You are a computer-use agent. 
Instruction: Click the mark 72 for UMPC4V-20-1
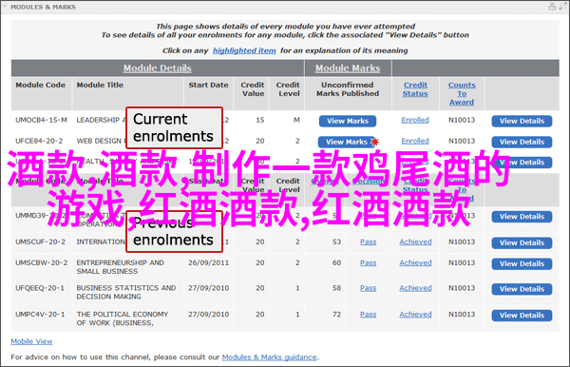tap(336, 315)
